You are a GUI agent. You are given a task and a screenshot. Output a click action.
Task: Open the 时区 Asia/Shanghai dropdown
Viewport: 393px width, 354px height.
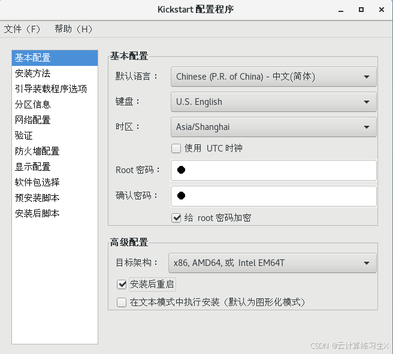273,127
